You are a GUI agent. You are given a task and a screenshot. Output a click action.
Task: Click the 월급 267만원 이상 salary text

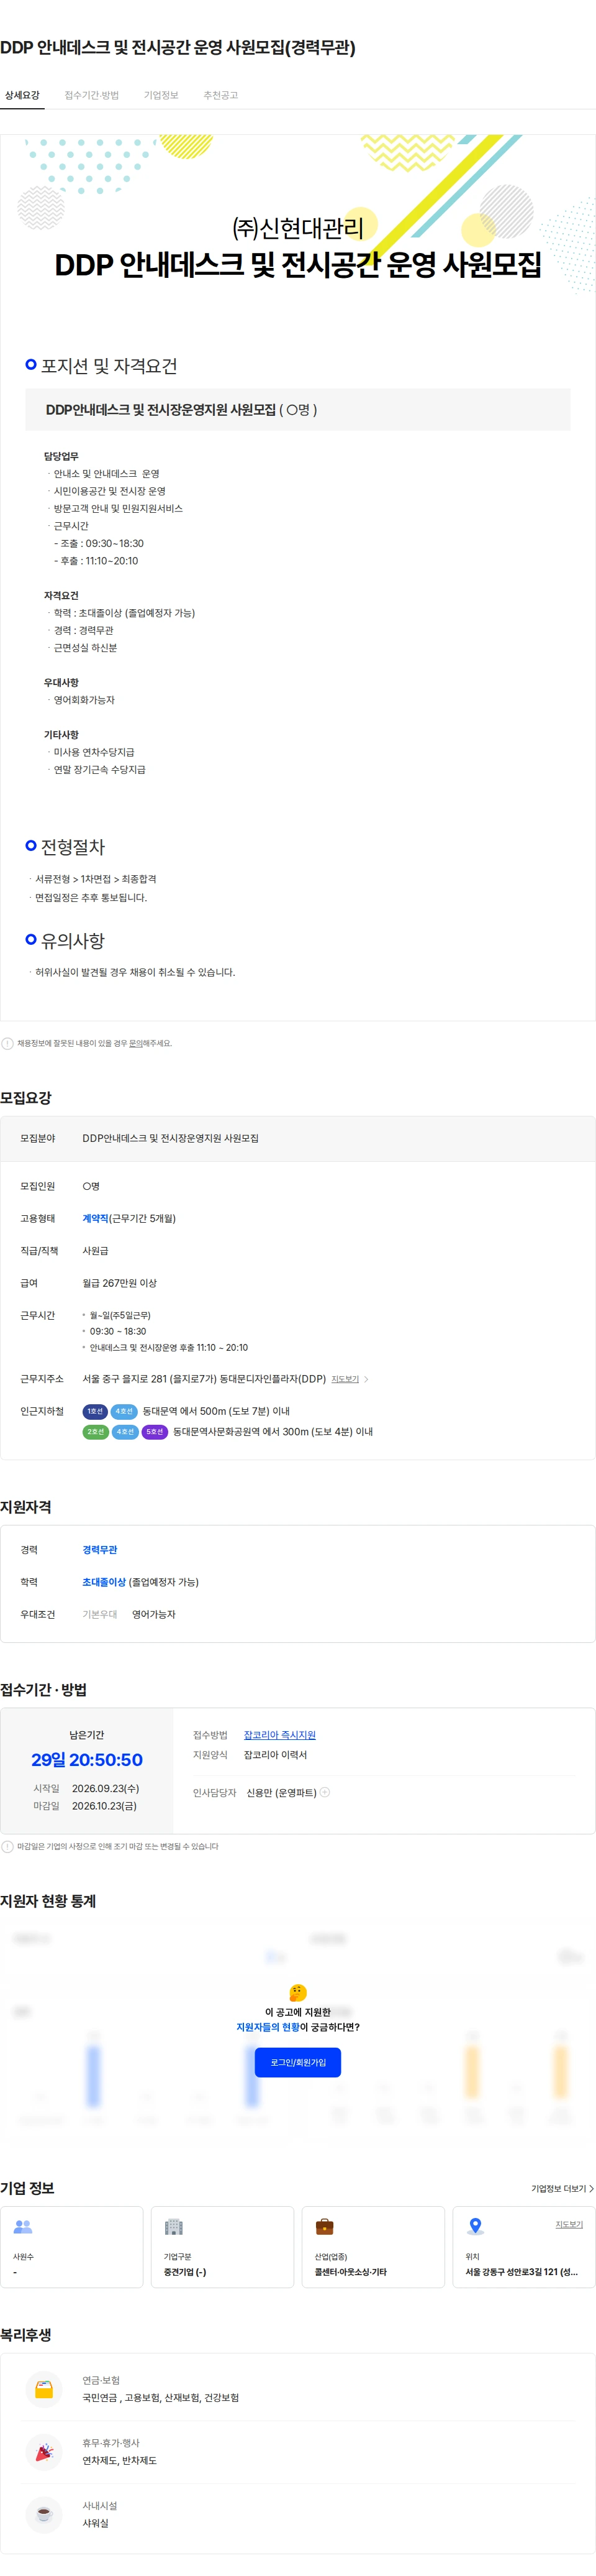tap(120, 1283)
